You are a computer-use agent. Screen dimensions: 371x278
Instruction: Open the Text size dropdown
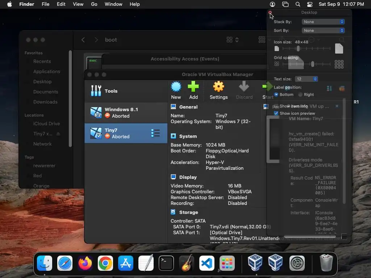click(307, 79)
